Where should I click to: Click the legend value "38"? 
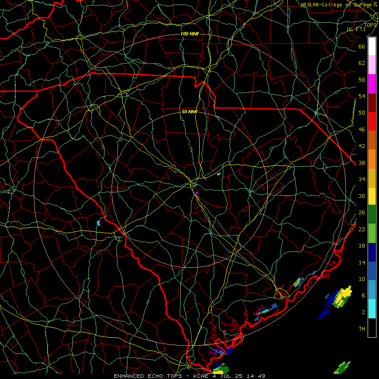coord(362,163)
